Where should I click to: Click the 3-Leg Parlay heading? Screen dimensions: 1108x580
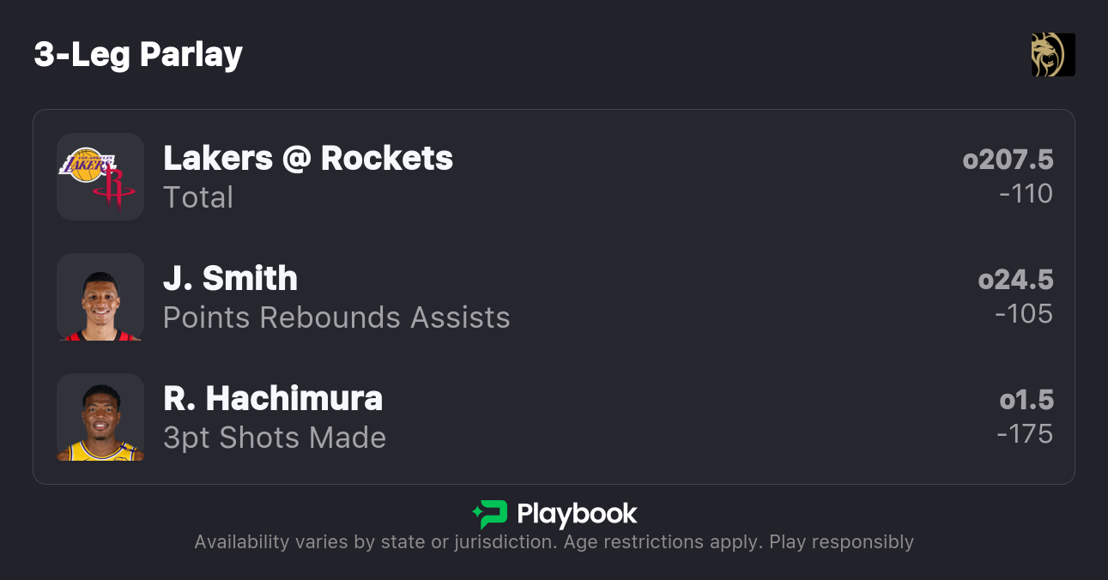pos(138,55)
